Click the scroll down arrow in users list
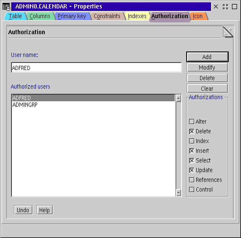 (x=178, y=192)
